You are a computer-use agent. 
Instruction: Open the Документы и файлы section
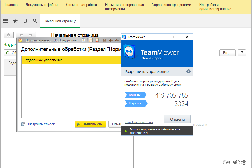pyautogui.click(x=42, y=5)
